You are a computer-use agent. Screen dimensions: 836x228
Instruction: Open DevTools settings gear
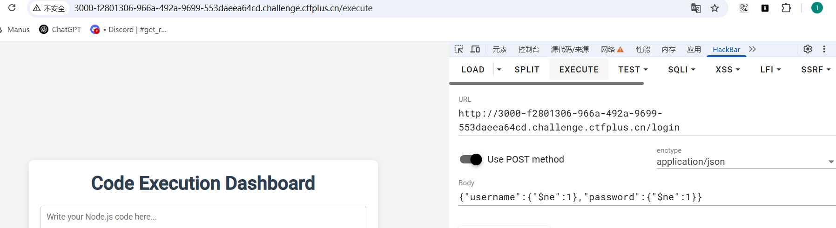click(808, 49)
